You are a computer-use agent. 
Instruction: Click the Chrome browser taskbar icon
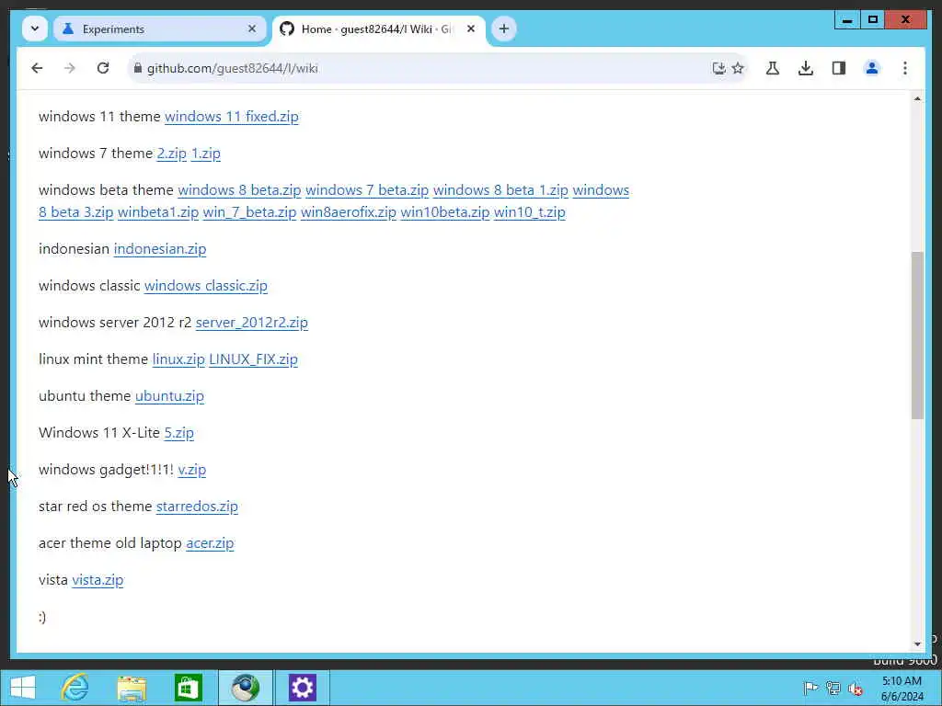coord(245,688)
